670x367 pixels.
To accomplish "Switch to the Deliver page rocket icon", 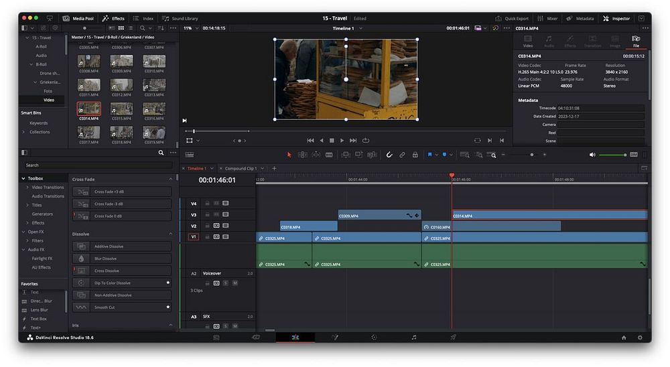I will point(453,338).
